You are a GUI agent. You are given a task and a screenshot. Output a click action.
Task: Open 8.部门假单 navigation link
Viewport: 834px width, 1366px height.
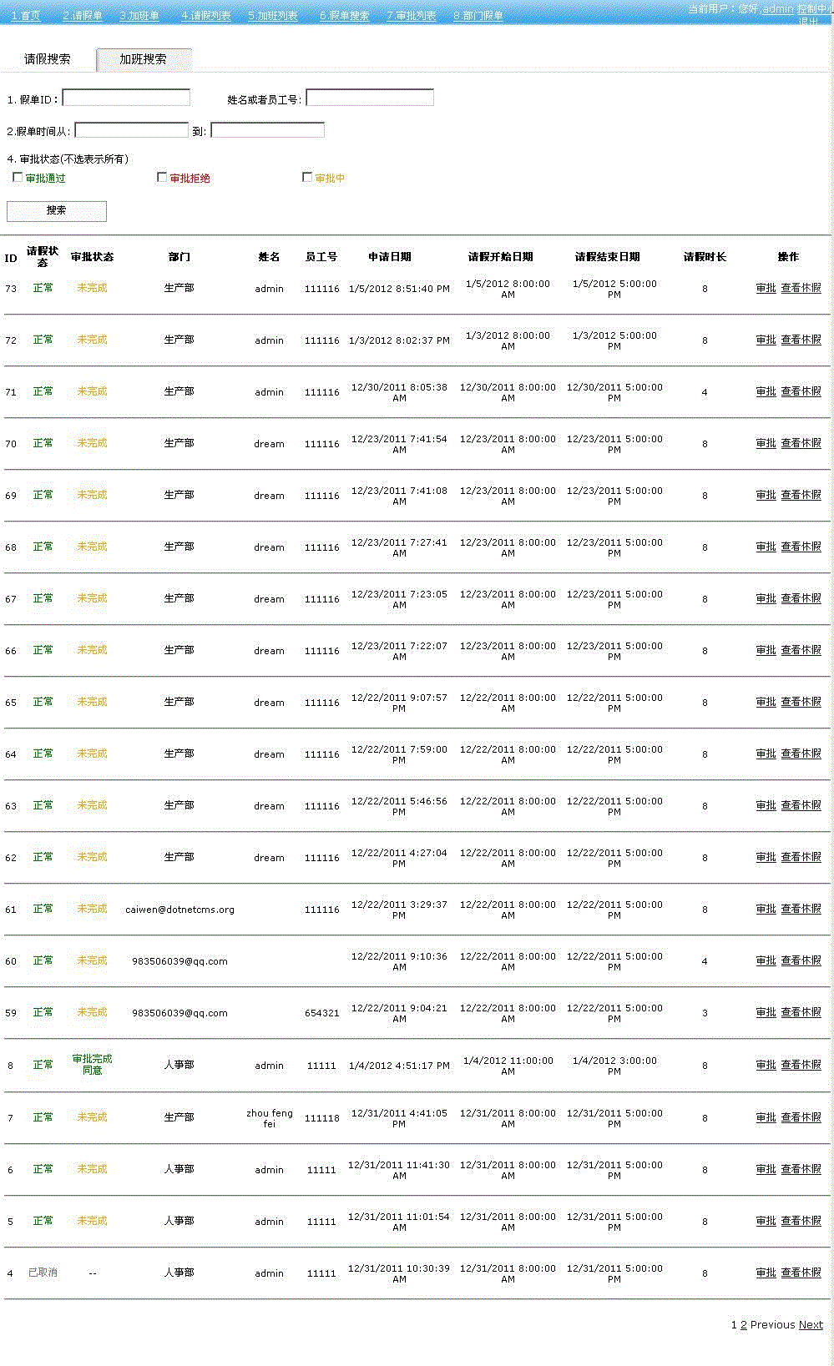(x=478, y=16)
